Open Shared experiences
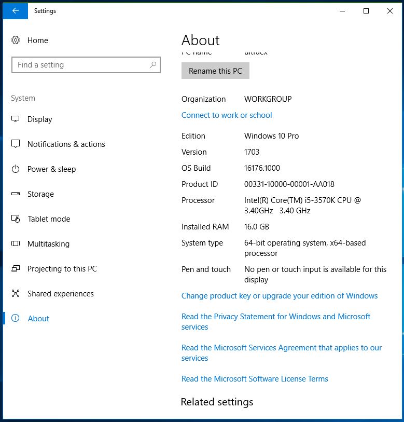404x422 pixels. [61, 294]
